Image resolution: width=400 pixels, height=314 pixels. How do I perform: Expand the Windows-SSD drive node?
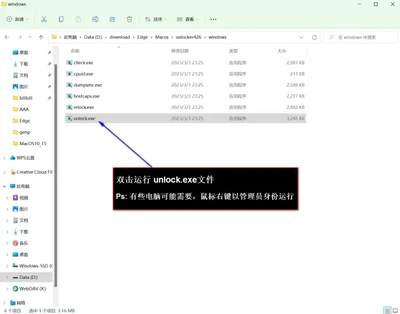pos(7,266)
